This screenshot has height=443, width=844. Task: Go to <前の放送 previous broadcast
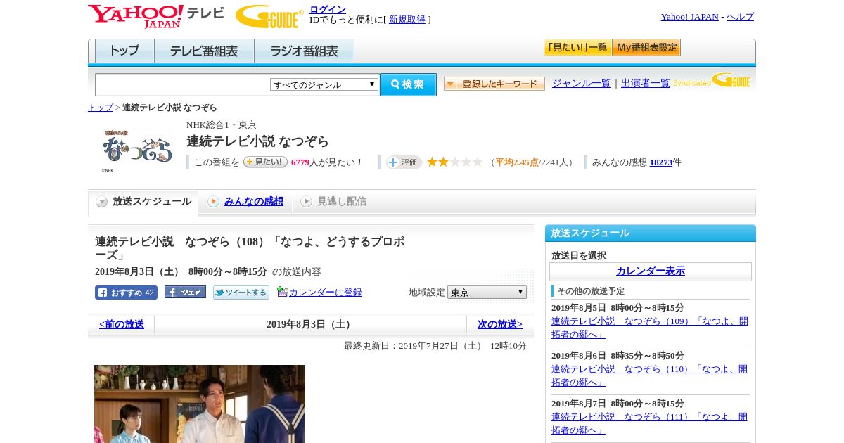122,325
